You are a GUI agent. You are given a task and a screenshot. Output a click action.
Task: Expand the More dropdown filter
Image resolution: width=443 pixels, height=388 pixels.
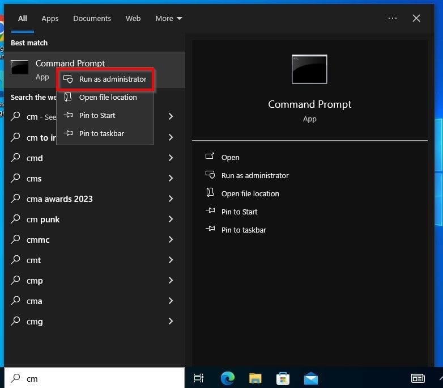169,18
